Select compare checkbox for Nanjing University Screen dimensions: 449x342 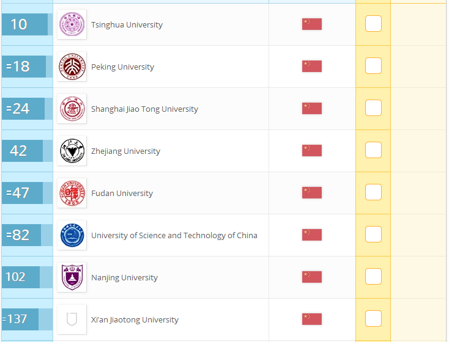[373, 276]
